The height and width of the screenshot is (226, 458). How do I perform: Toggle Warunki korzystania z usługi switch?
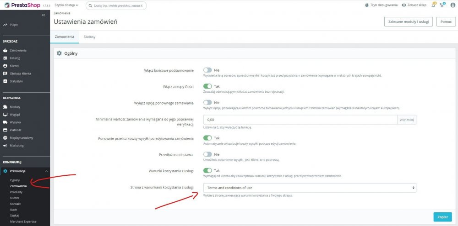(207, 171)
